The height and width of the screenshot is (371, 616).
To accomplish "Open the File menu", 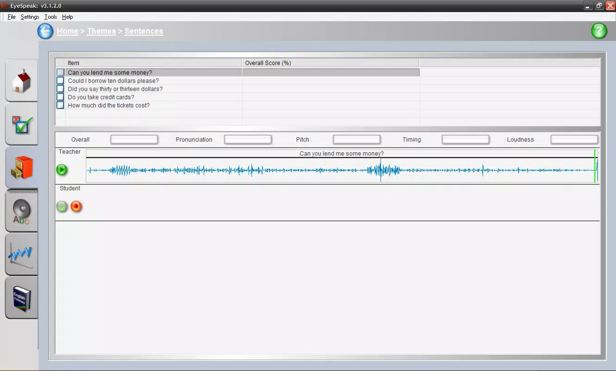I will tap(12, 17).
